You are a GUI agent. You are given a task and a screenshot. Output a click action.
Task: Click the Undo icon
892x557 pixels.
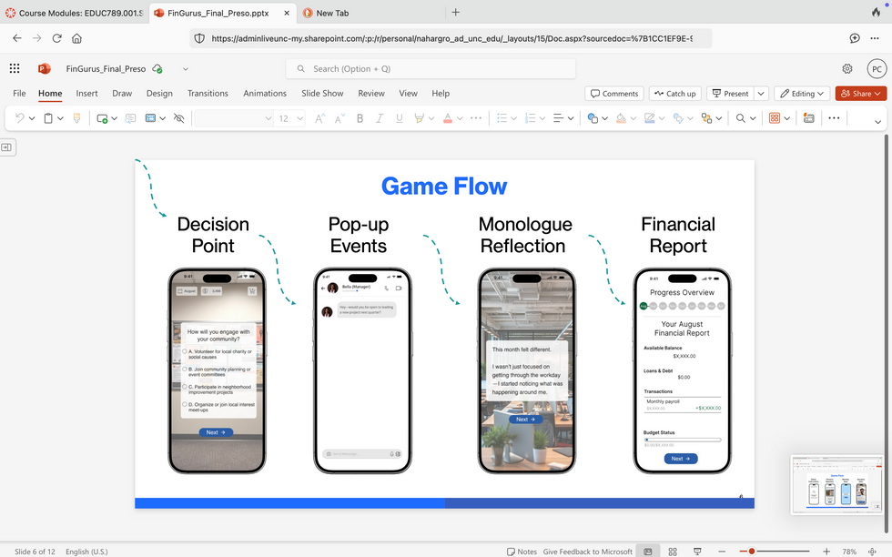click(20, 118)
